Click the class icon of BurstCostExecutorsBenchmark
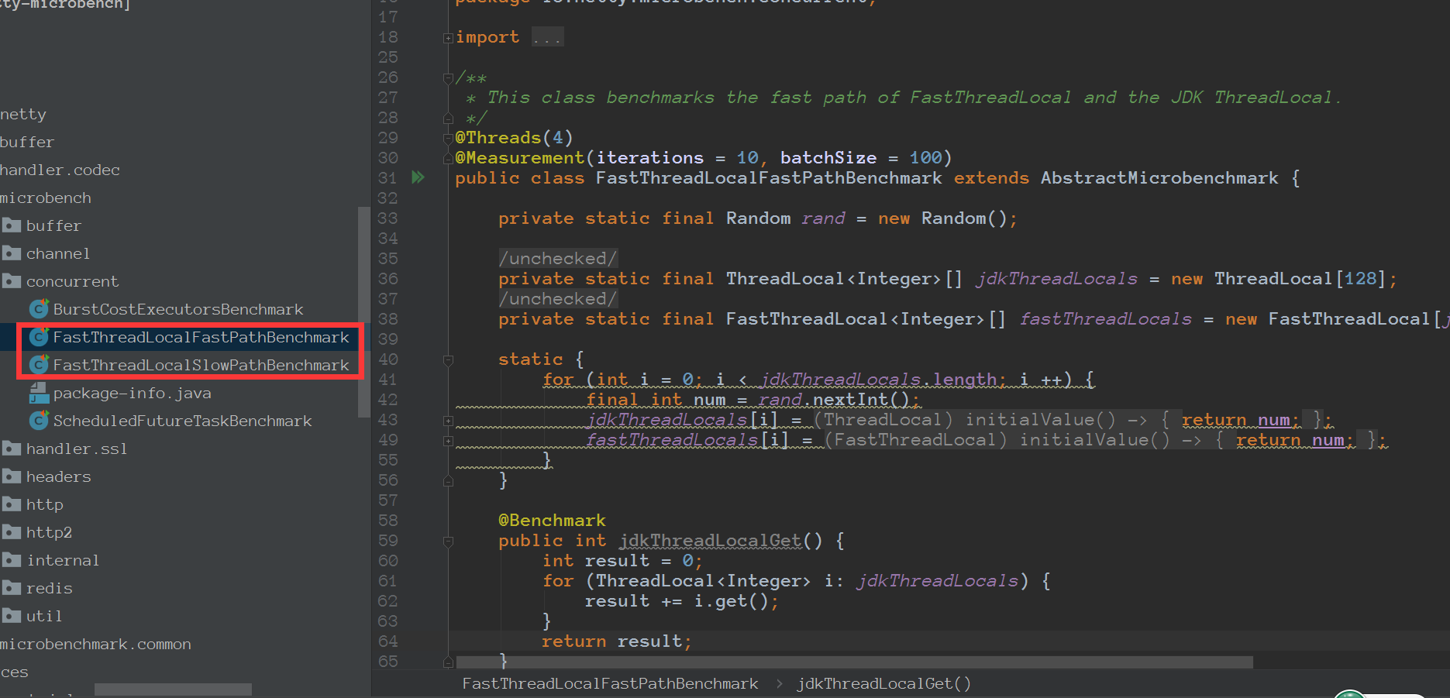Screen dimensions: 1450x698 click(39, 308)
